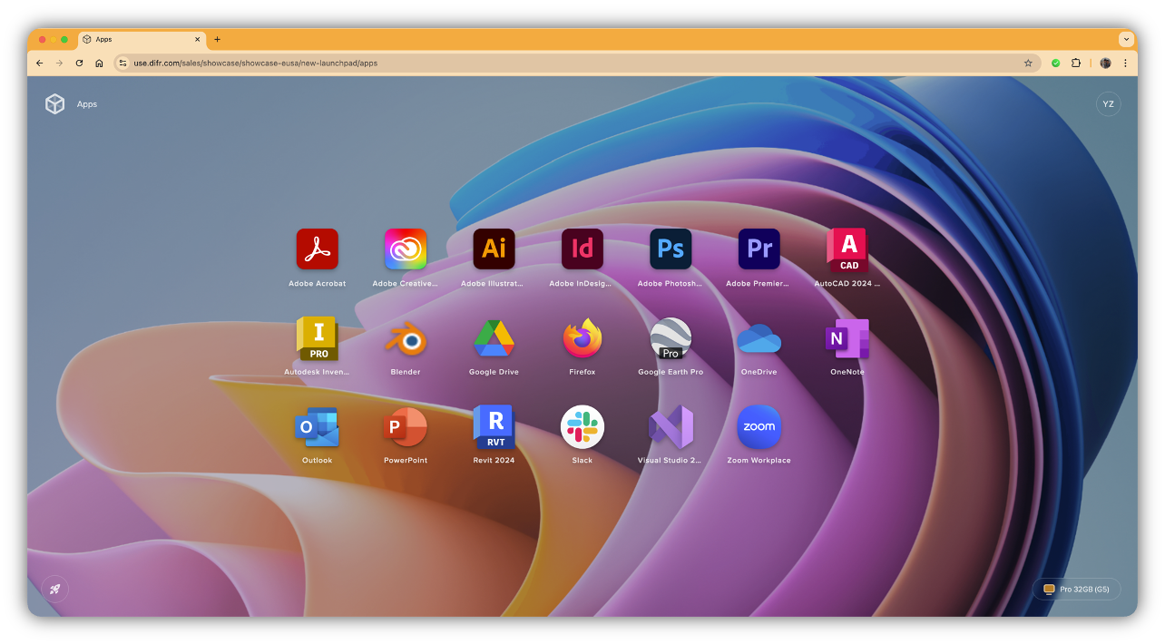Launch Zoom Workplace app
1165x644 pixels.
(759, 426)
